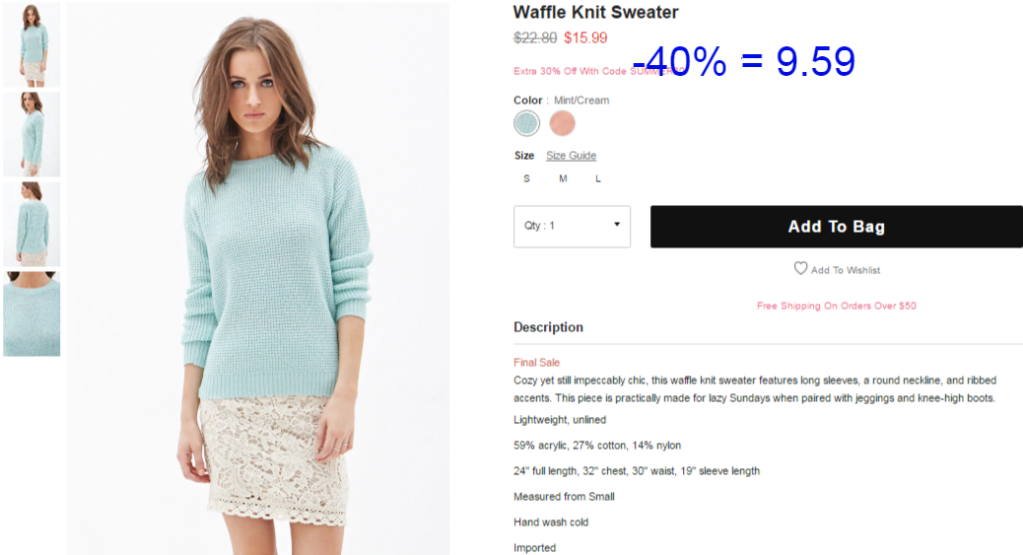Click the Description section heading
Viewport: 1023px width, 555px height.
click(548, 327)
